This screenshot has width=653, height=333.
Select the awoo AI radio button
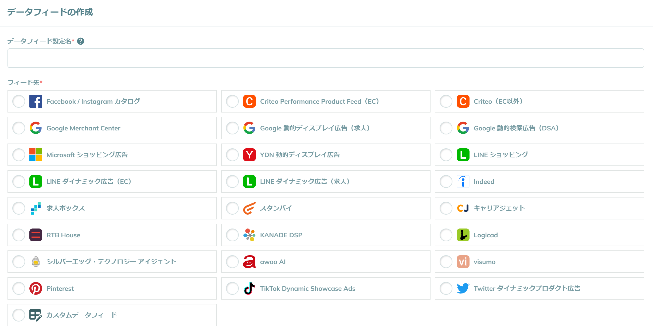232,262
